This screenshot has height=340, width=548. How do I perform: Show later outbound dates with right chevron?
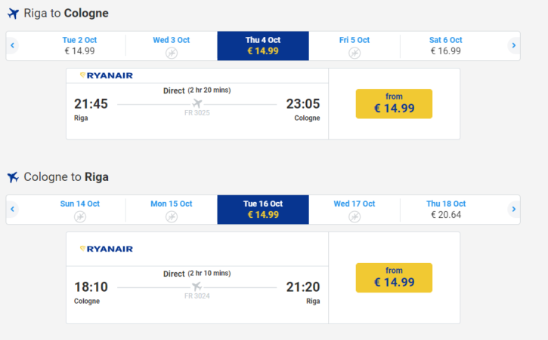click(x=514, y=45)
